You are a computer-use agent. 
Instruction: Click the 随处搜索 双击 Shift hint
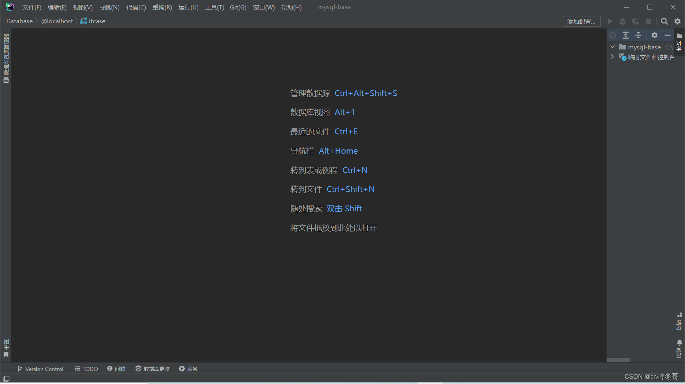coord(326,209)
